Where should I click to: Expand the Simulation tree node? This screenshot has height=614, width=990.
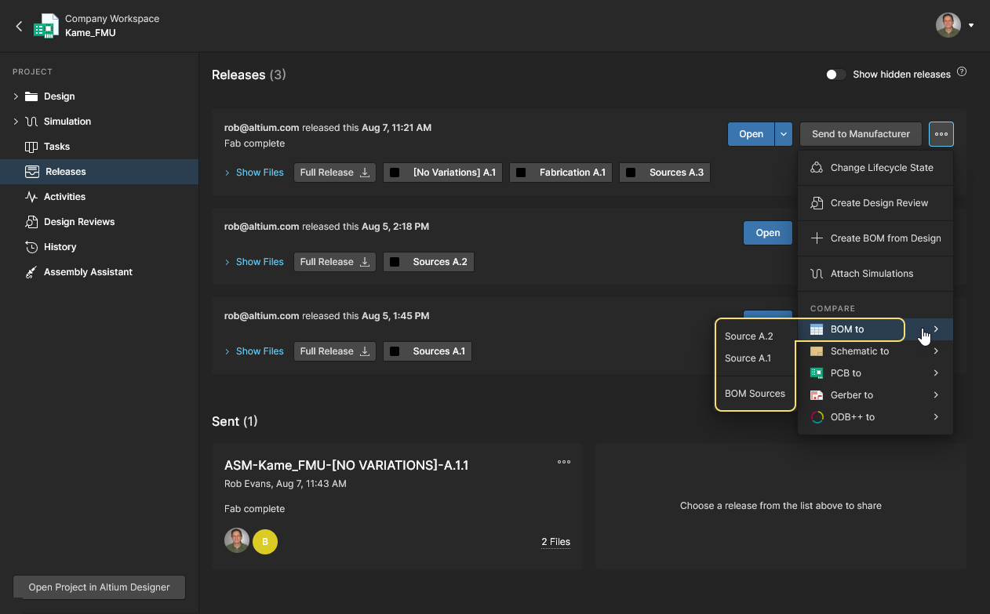tap(16, 122)
